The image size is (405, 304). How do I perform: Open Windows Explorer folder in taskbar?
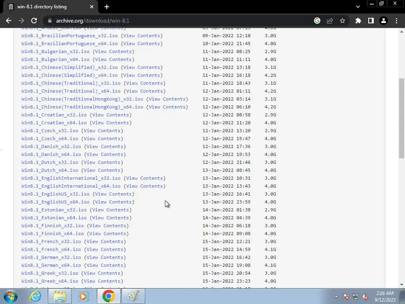tap(60, 296)
